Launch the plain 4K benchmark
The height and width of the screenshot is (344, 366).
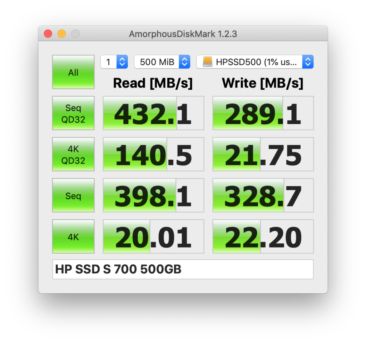[x=73, y=236]
